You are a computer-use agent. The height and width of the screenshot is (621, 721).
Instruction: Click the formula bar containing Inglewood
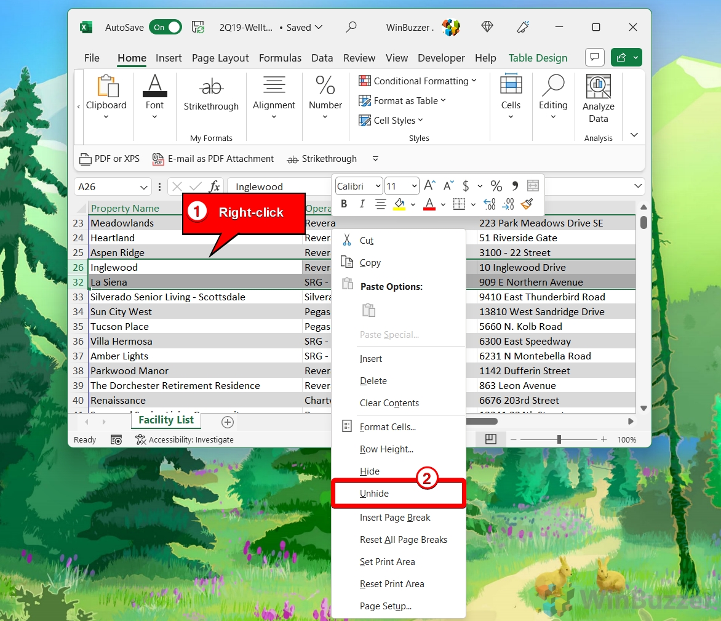(x=280, y=187)
